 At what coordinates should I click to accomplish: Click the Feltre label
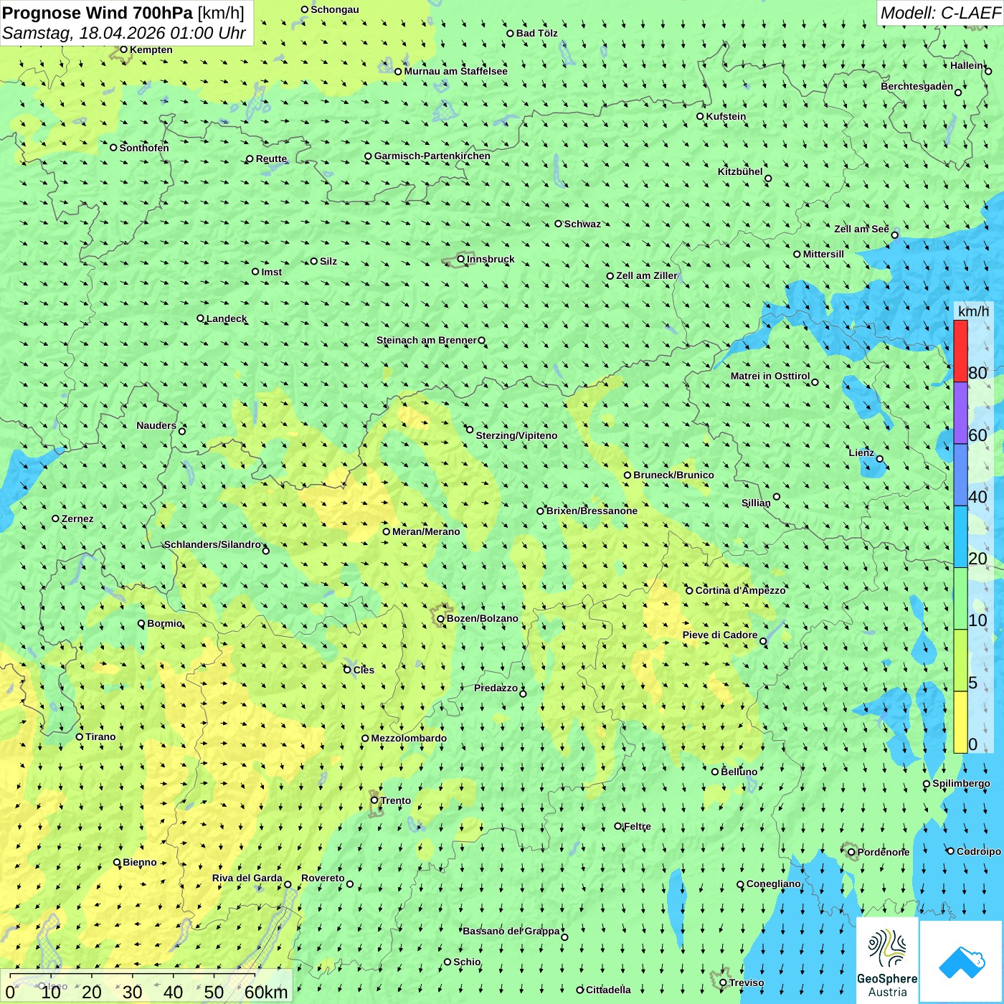pos(638,826)
